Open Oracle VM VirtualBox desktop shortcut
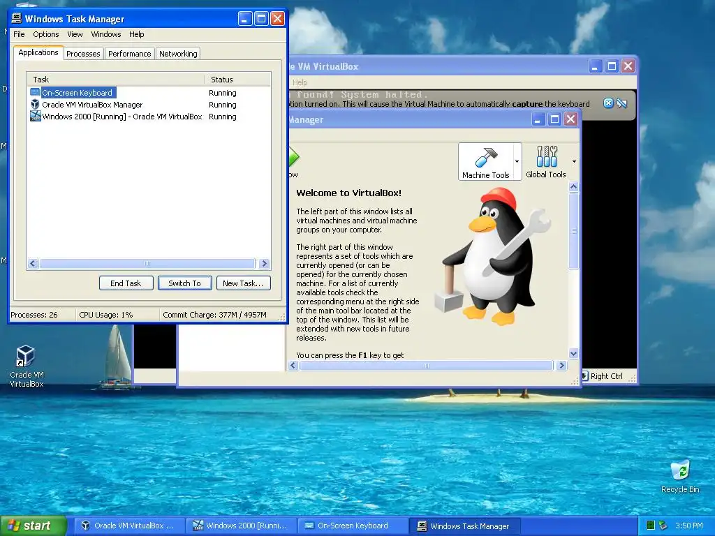The height and width of the screenshot is (536, 715). (x=27, y=366)
